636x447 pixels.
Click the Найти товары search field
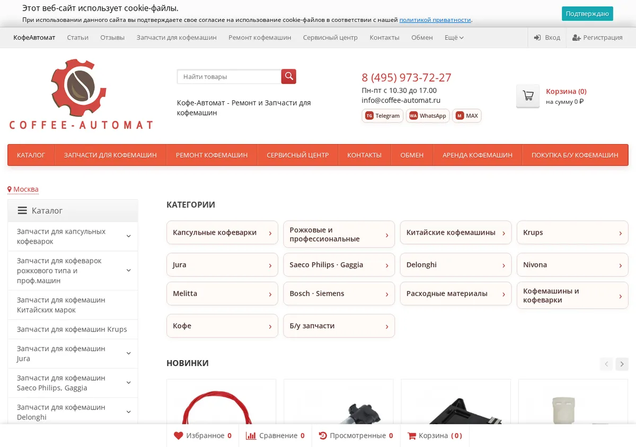coord(229,76)
